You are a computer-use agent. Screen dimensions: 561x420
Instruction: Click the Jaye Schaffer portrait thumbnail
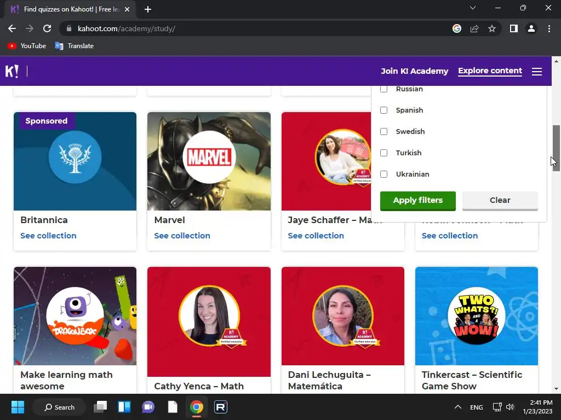[x=327, y=161]
